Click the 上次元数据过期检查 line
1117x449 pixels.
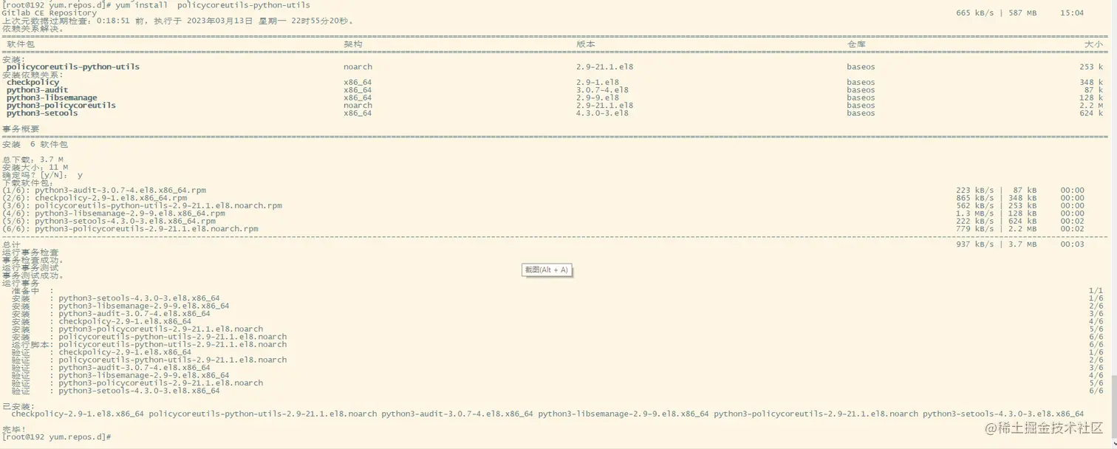[178, 21]
